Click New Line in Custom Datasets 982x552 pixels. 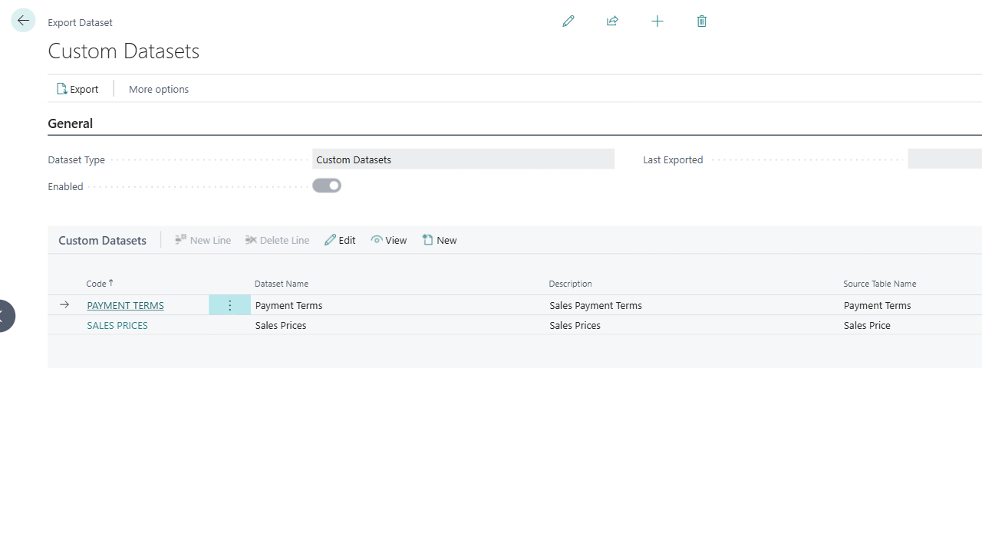[203, 240]
